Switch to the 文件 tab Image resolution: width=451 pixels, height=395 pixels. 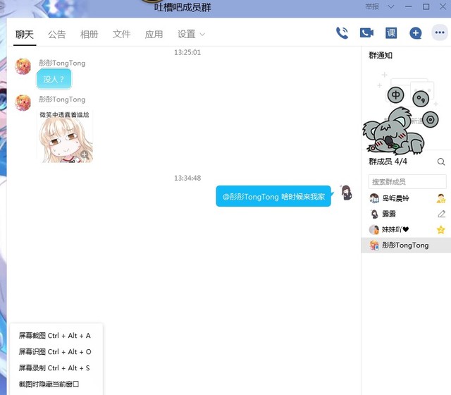click(x=122, y=34)
